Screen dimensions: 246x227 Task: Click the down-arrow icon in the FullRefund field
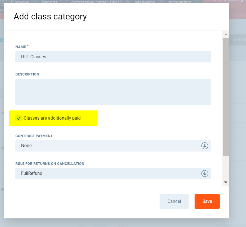[x=205, y=173]
